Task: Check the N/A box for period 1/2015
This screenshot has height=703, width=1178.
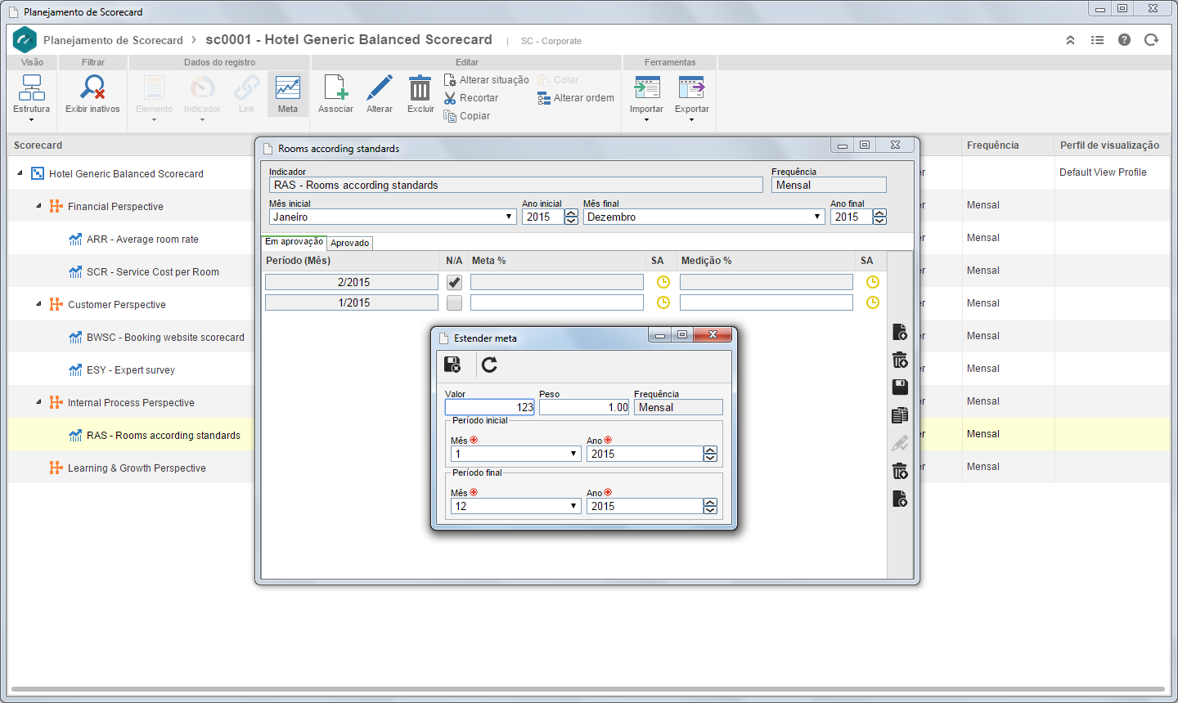Action: [454, 302]
